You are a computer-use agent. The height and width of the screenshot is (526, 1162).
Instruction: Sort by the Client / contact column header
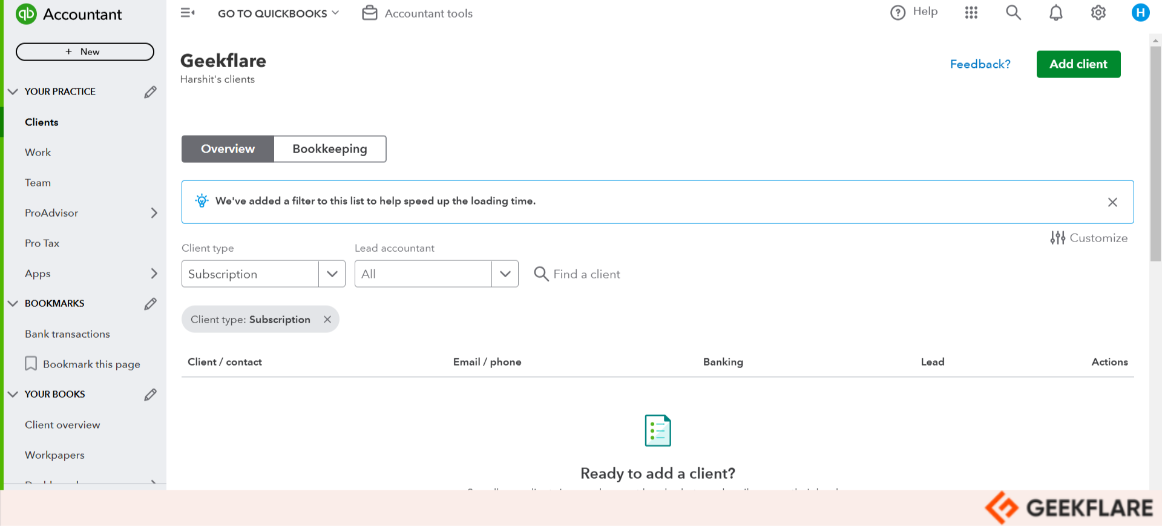pos(225,362)
